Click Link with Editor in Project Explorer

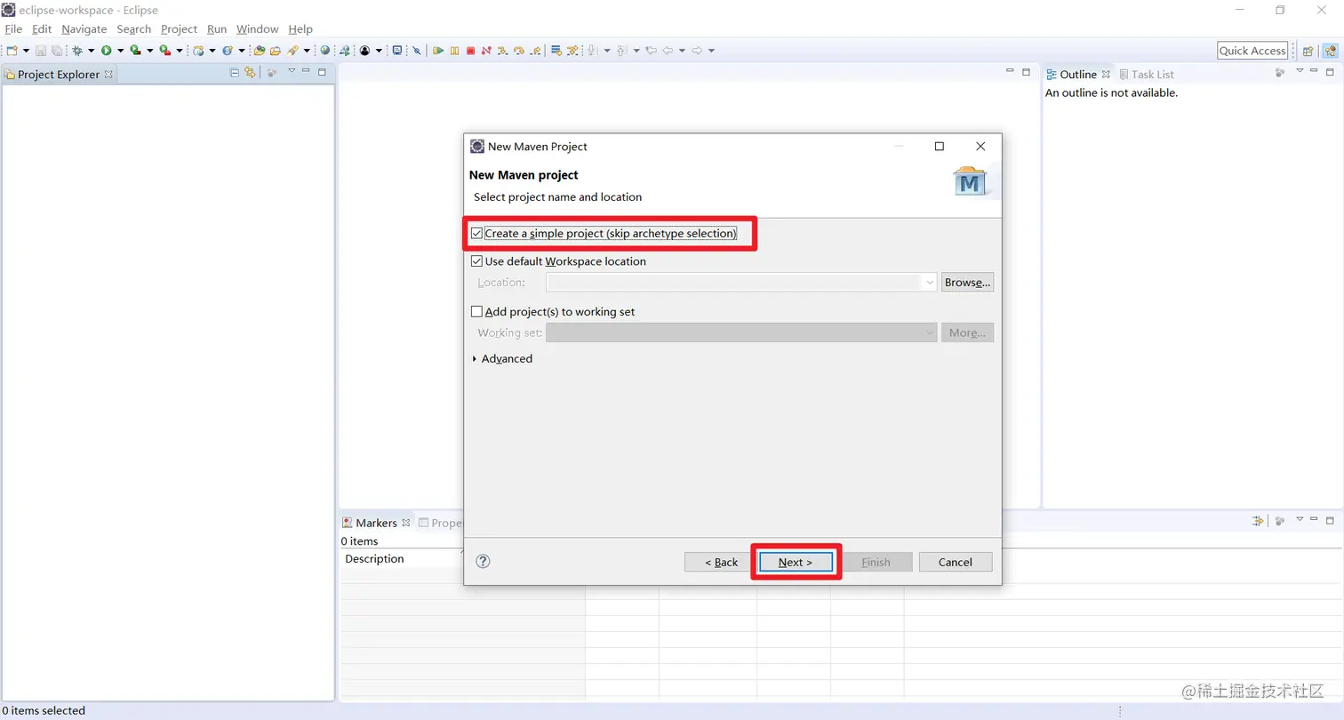(x=250, y=71)
